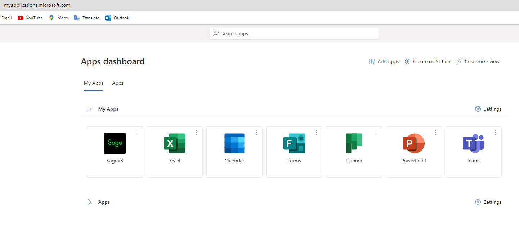Click the Add apps button
This screenshot has height=230, width=519.
point(384,61)
